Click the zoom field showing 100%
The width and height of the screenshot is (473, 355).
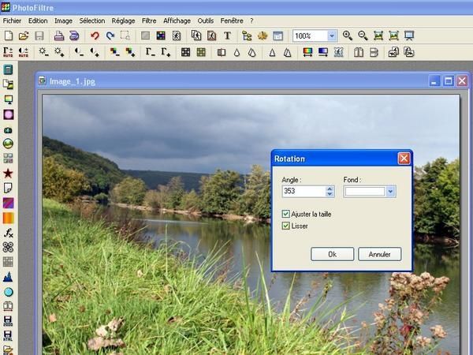pyautogui.click(x=310, y=36)
